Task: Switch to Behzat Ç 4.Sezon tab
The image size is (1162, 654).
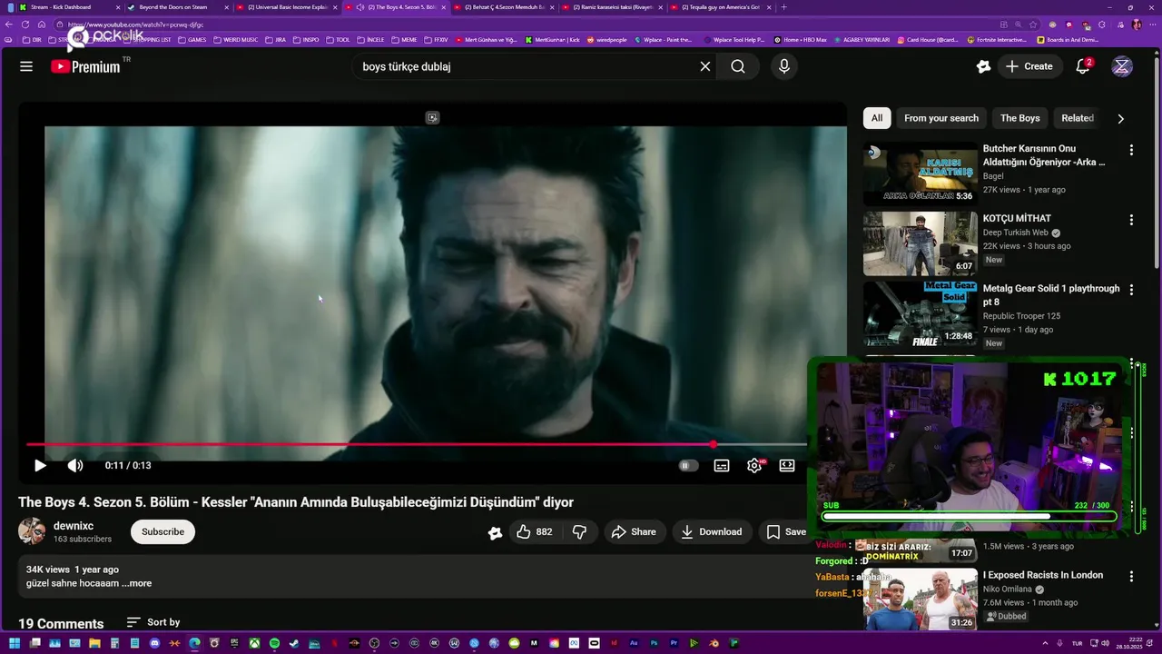Action: point(505,7)
